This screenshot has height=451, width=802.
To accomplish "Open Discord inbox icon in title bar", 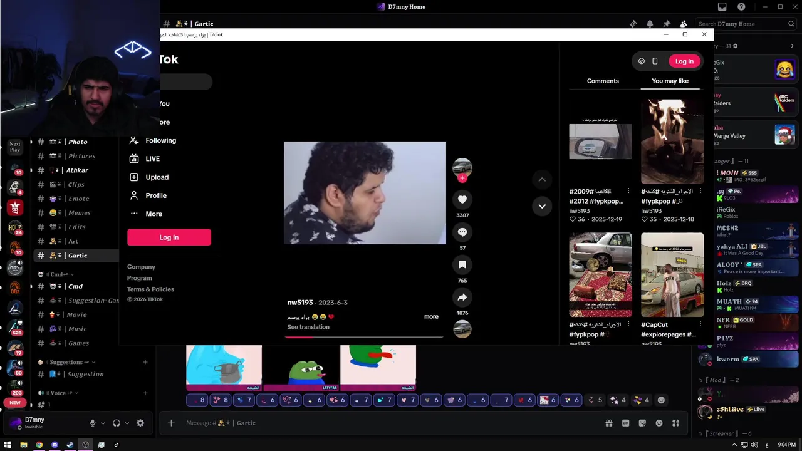I will [x=722, y=7].
